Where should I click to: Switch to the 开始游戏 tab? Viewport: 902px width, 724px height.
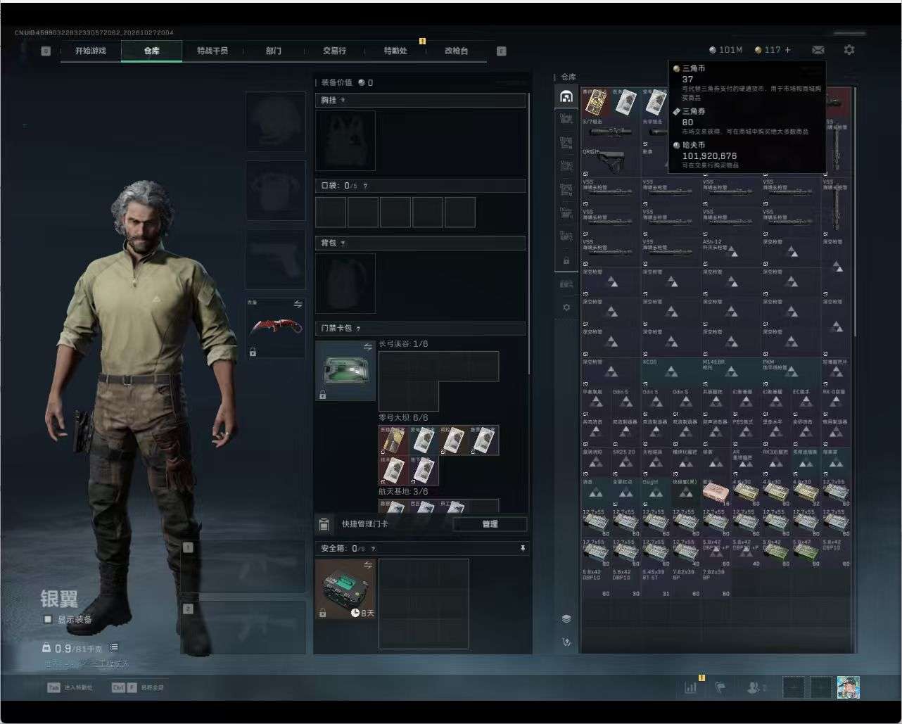point(91,51)
